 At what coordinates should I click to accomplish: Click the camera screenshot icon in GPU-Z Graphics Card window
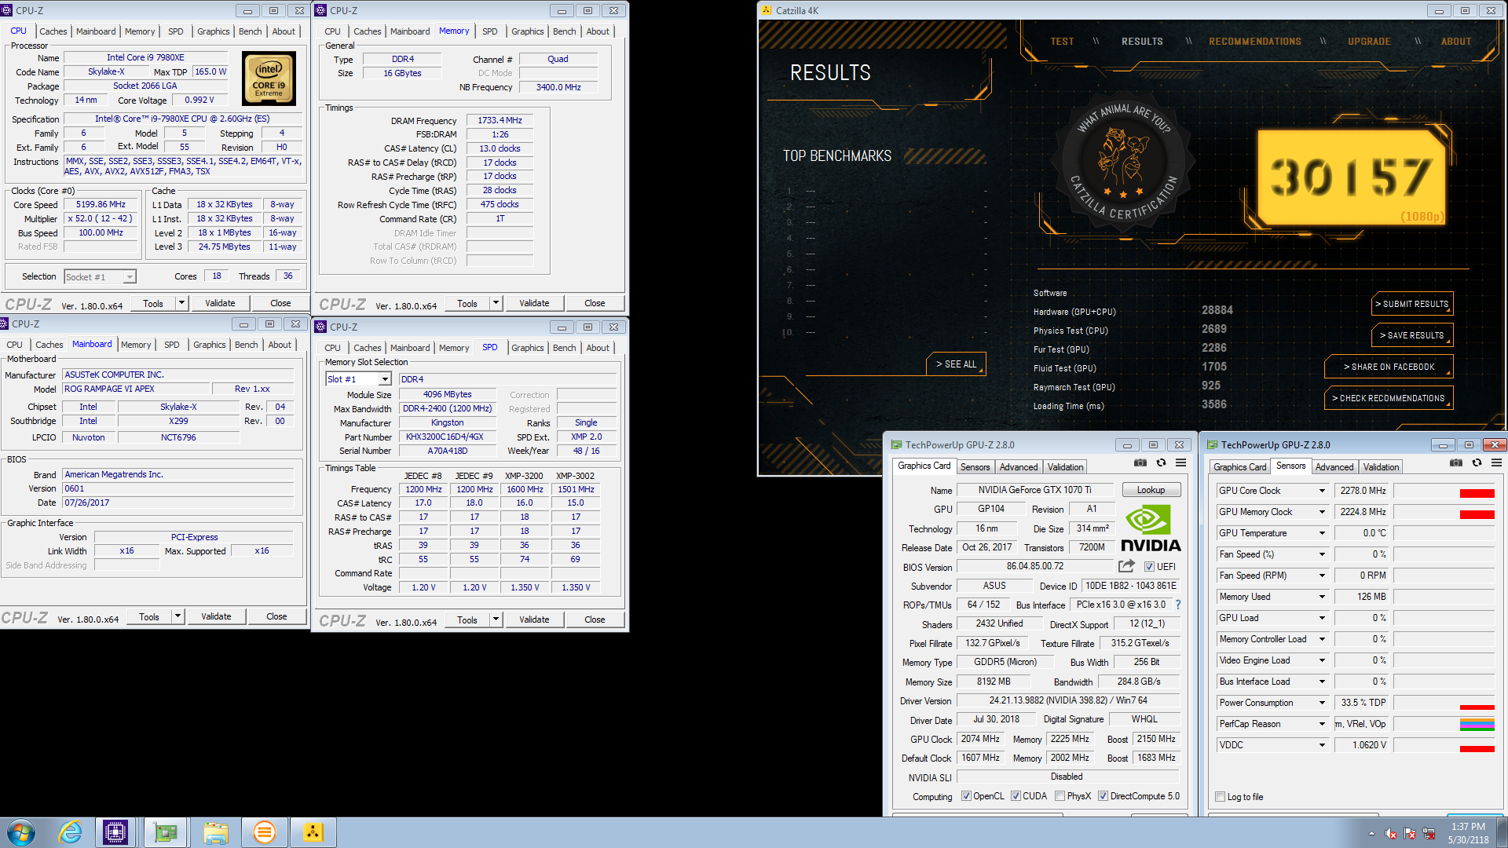tap(1140, 463)
